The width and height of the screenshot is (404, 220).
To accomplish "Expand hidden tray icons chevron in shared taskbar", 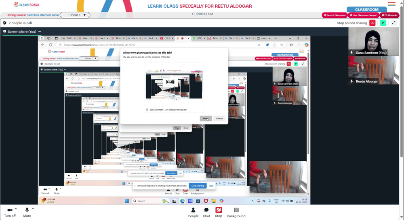I will (x=253, y=201).
